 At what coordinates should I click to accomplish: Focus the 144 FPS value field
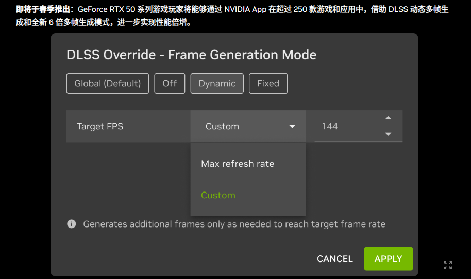[345, 126]
